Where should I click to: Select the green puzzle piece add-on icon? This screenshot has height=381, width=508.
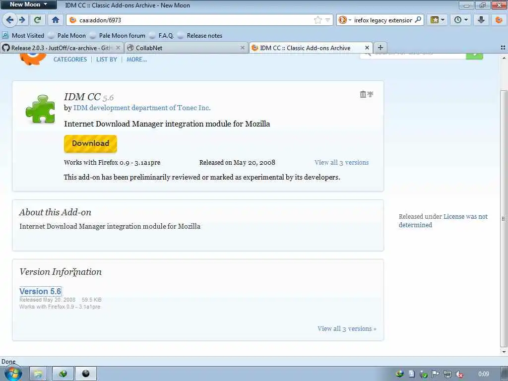click(40, 109)
